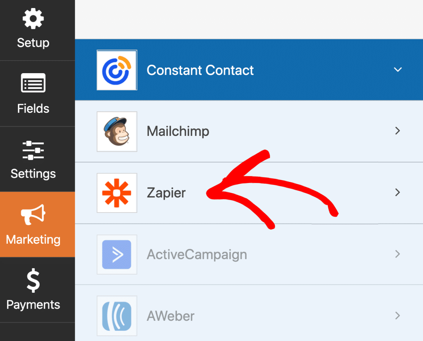
Task: Click the ActiveCampaign logo icon
Action: (x=117, y=254)
